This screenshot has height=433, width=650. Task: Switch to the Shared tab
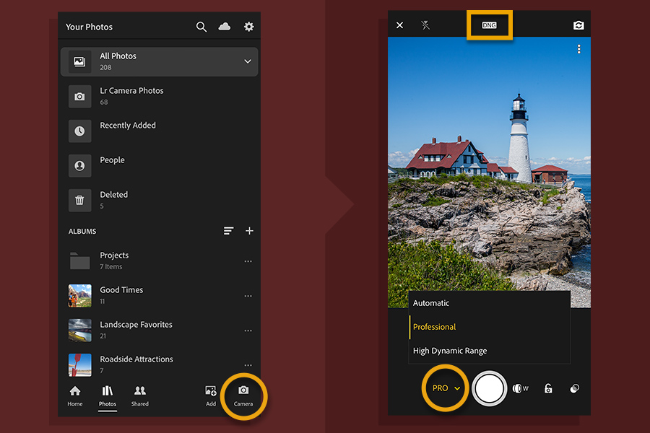pos(139,395)
